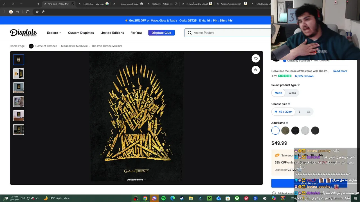This screenshot has height=202, width=360.
Task: Click the Displate logo
Action: (23, 33)
